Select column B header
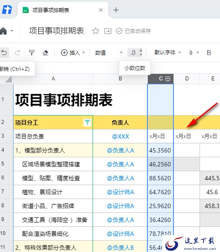Image resolution: width=220 pixels, height=252 pixels. 120,79
